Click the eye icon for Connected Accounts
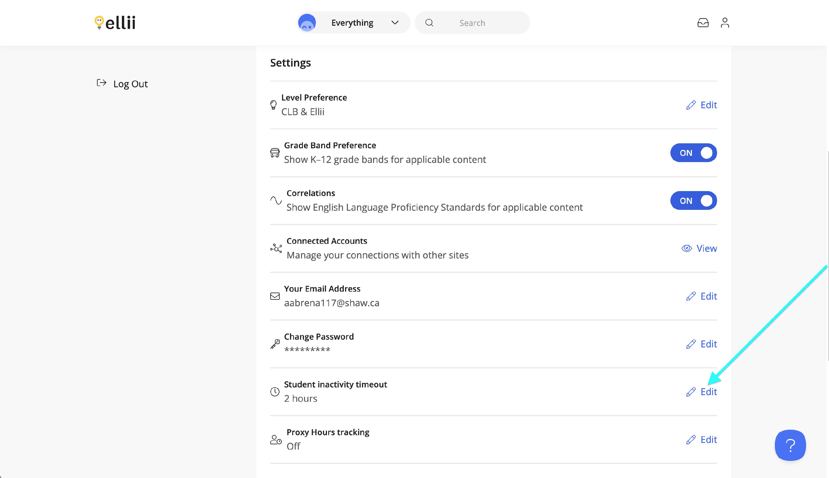 (686, 249)
